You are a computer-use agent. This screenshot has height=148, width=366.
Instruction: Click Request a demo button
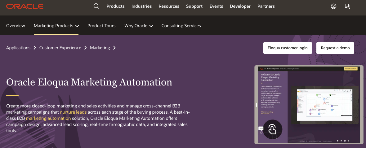[335, 48]
